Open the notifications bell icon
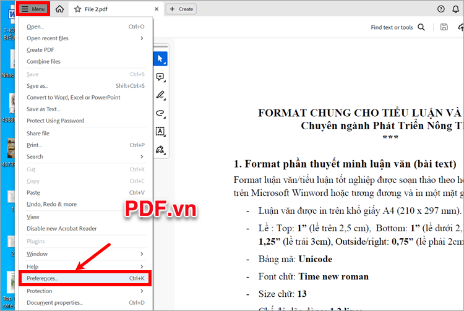Screen dimensions: 464x311 (x=456, y=9)
